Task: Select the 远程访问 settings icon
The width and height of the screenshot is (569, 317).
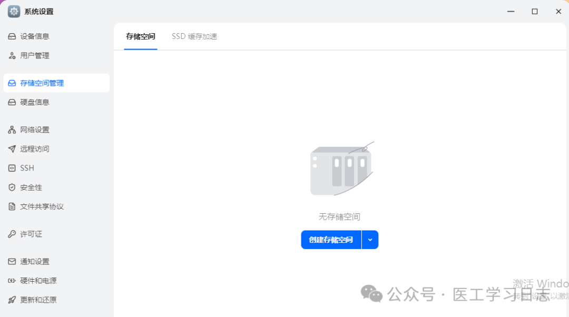Action: (12, 148)
